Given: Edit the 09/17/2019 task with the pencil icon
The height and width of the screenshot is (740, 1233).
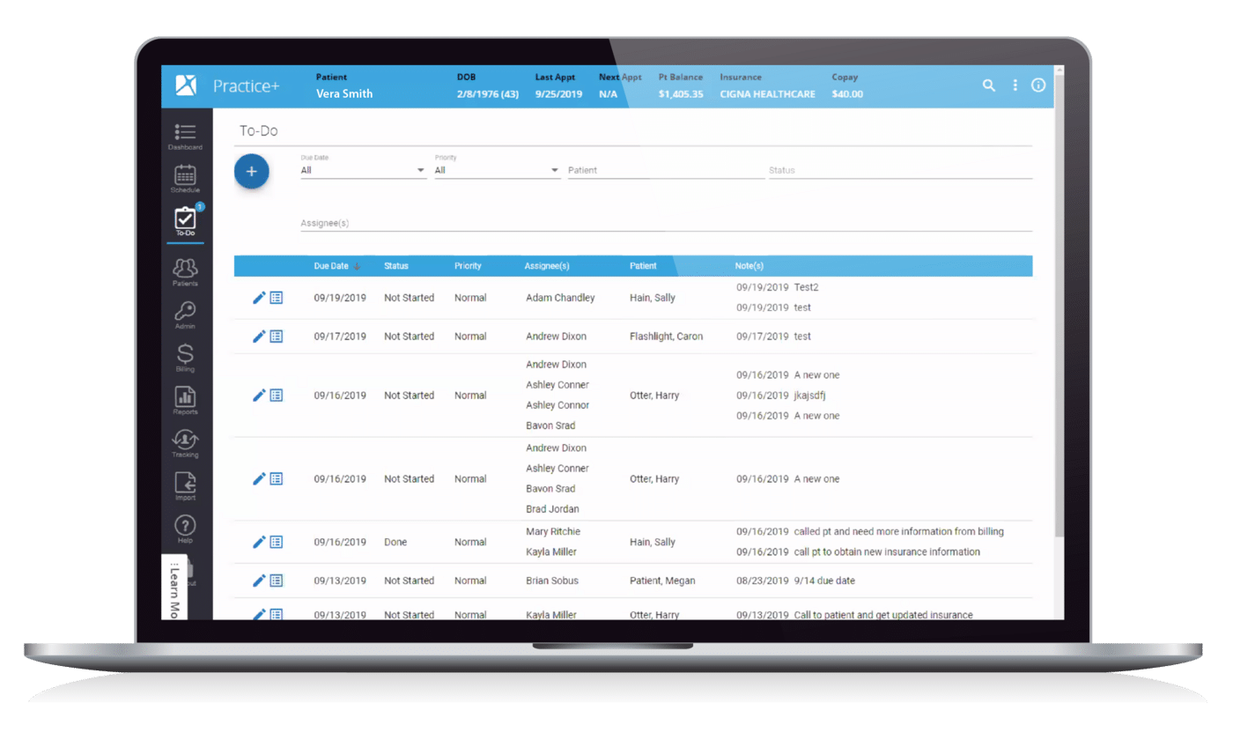Looking at the screenshot, I should point(258,336).
